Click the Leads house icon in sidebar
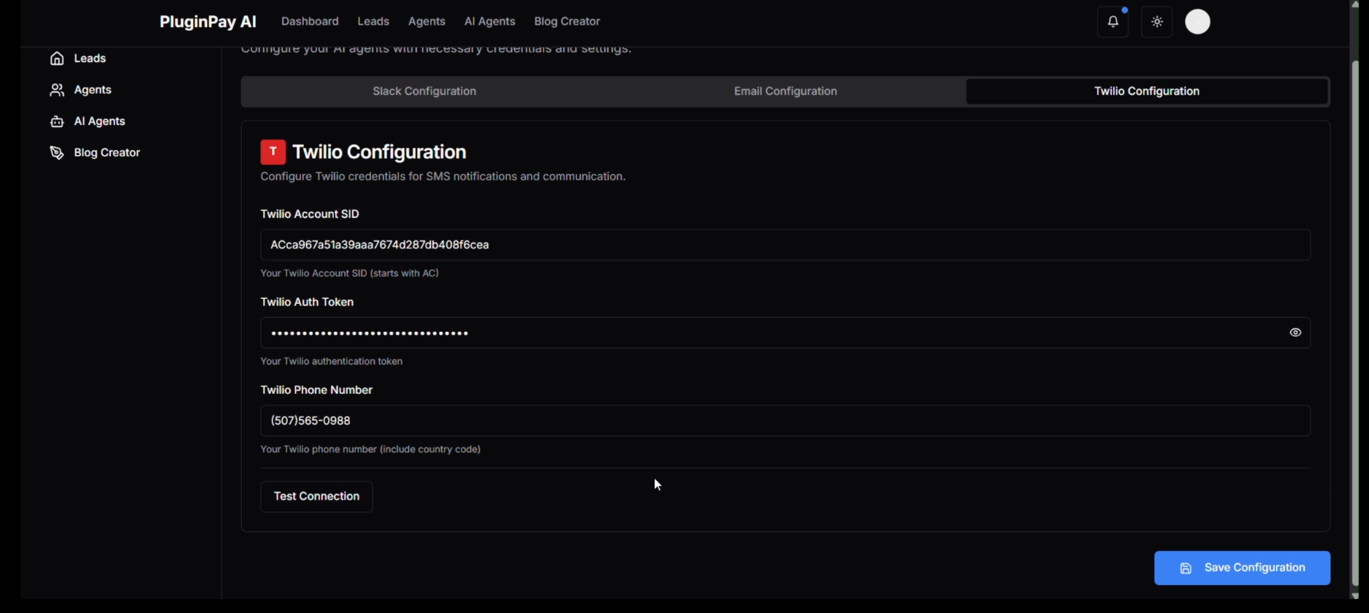The width and height of the screenshot is (1369, 613). pos(57,58)
